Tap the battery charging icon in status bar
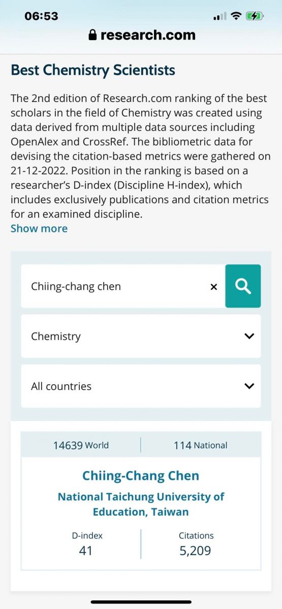The width and height of the screenshot is (282, 609). 254,16
